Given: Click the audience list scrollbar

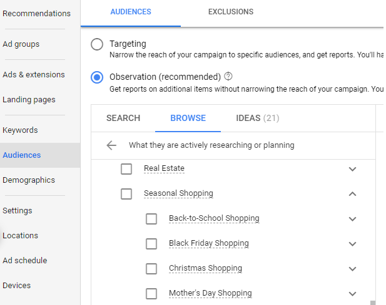Looking at the screenshot, I should pos(373,303).
